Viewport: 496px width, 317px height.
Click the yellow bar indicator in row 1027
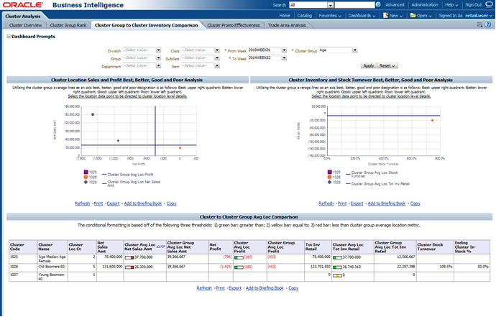click(x=338, y=275)
